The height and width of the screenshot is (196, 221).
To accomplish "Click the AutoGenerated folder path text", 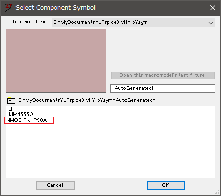I will [x=87, y=100].
